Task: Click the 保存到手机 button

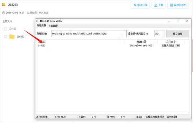Action: [178, 5]
